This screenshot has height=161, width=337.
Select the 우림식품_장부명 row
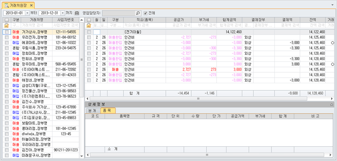(x=41, y=48)
